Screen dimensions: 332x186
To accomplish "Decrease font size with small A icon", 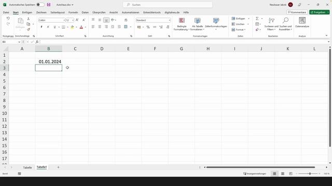I will pos(84,20).
